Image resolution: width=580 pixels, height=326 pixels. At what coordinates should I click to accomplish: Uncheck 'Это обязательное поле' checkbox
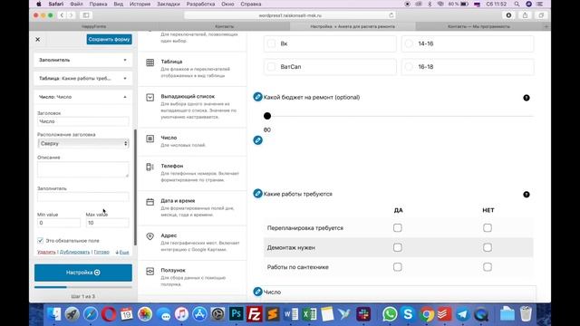coord(40,241)
